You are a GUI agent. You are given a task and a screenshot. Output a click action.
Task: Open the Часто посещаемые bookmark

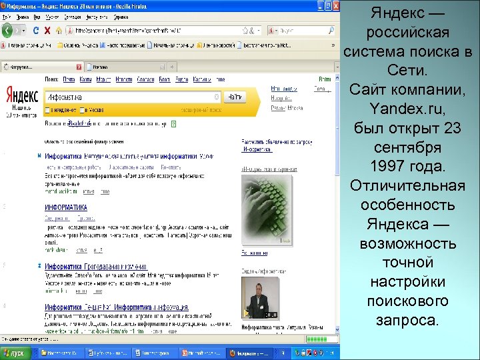click(x=123, y=45)
